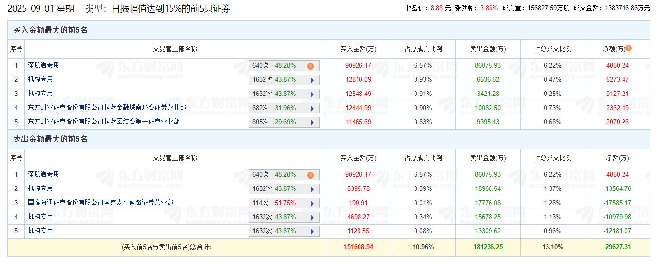This screenshot has height=263, width=661.
Task: Click the orange help icon beside 净额(万) header
Action: [x=628, y=48]
